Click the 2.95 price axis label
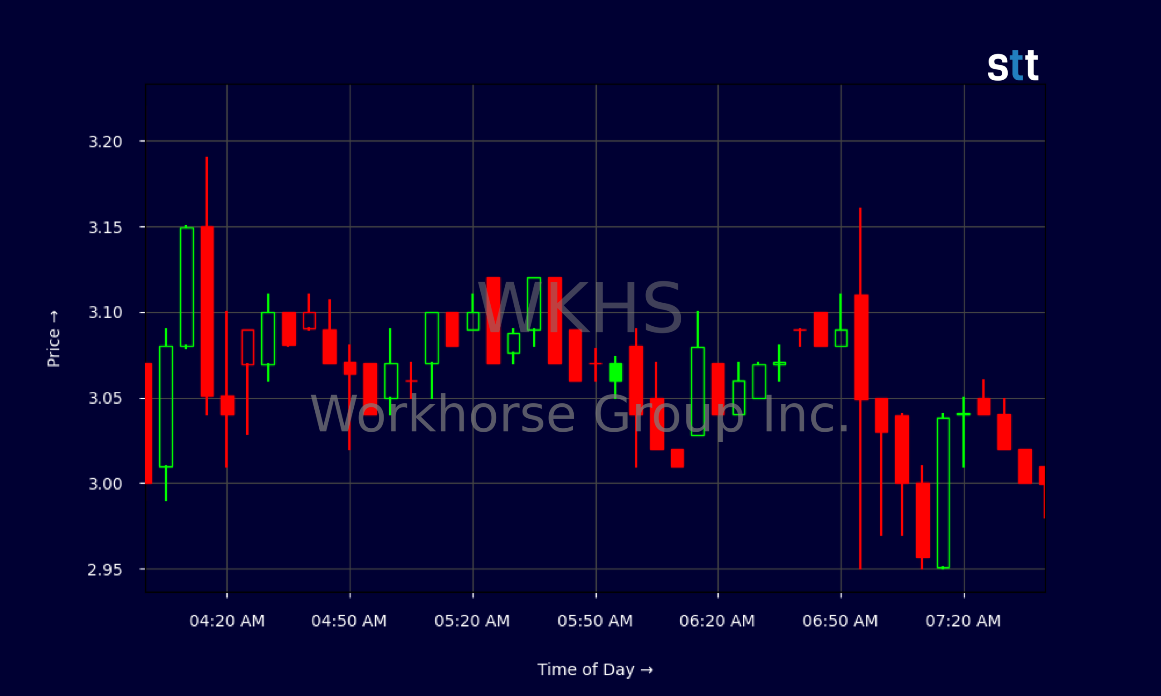Viewport: 1161px width, 696px height. tap(105, 570)
